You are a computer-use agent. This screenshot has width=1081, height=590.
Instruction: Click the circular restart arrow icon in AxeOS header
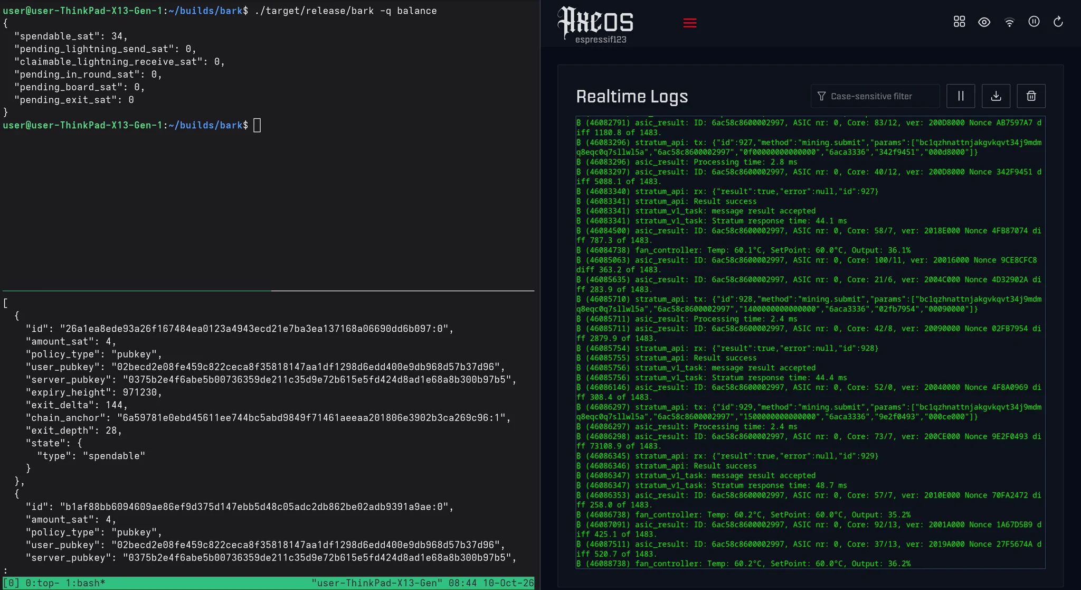coord(1058,22)
